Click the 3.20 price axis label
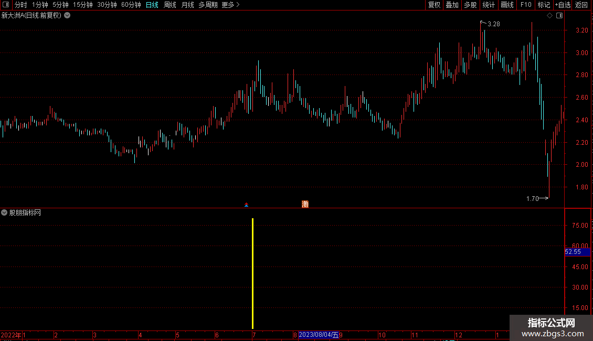Image resolution: width=593 pixels, height=341 pixels. 581,30
